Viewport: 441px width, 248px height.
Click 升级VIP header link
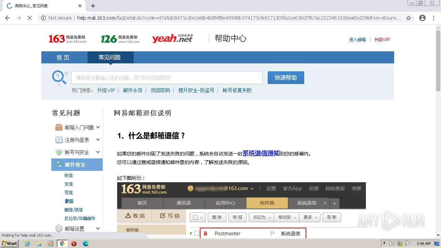[382, 40]
